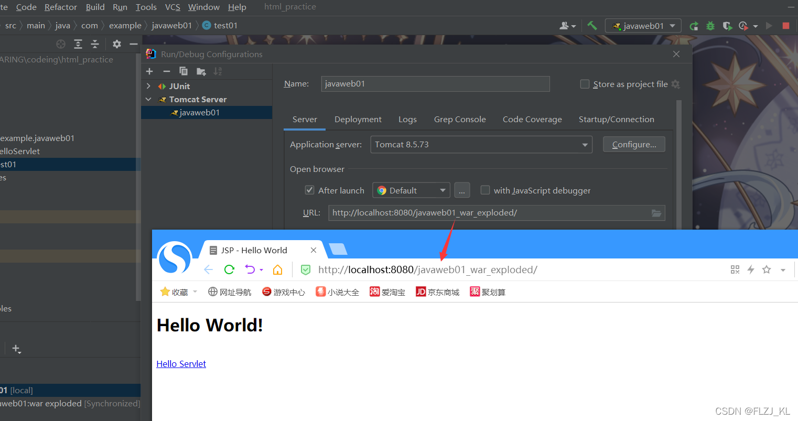Open 网址导航 bookmark
The height and width of the screenshot is (421, 798).
tap(230, 292)
